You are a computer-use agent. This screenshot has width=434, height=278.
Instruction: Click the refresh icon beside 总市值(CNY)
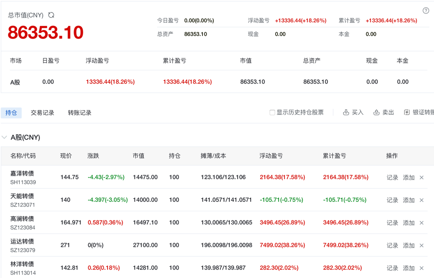click(51, 15)
